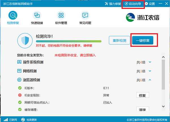This screenshot has height=122, width=170.
Task: Minimize the 网银助手 window
Action: click(x=160, y=4)
